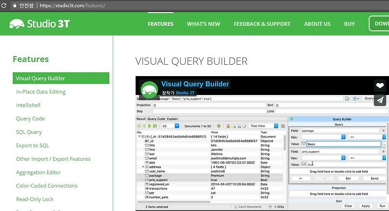389x211 pixels.
Task: Click the $and button in Query Builder
Action: [374, 178]
